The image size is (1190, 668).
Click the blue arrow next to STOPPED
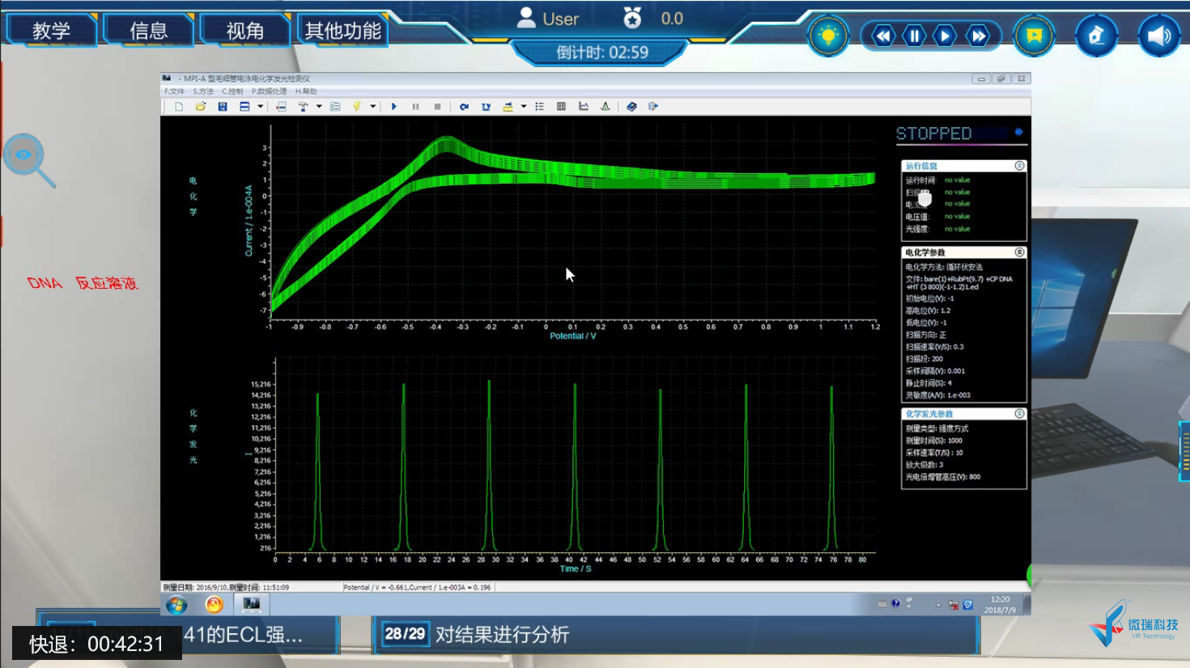click(1019, 132)
